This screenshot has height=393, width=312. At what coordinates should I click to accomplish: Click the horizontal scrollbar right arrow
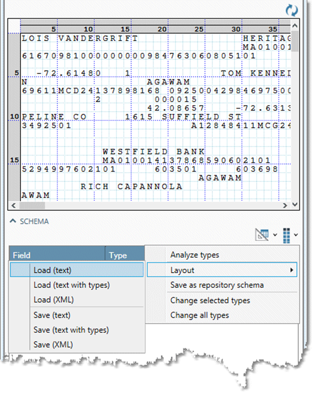(286, 206)
